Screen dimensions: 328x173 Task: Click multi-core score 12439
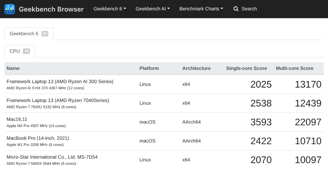point(308,103)
